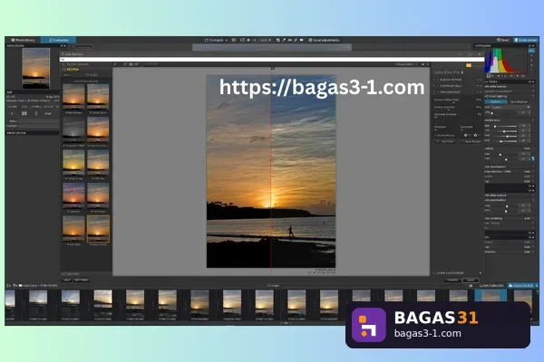Image resolution: width=544 pixels, height=362 pixels.
Task: Click the Add Filter button
Action: [445, 142]
